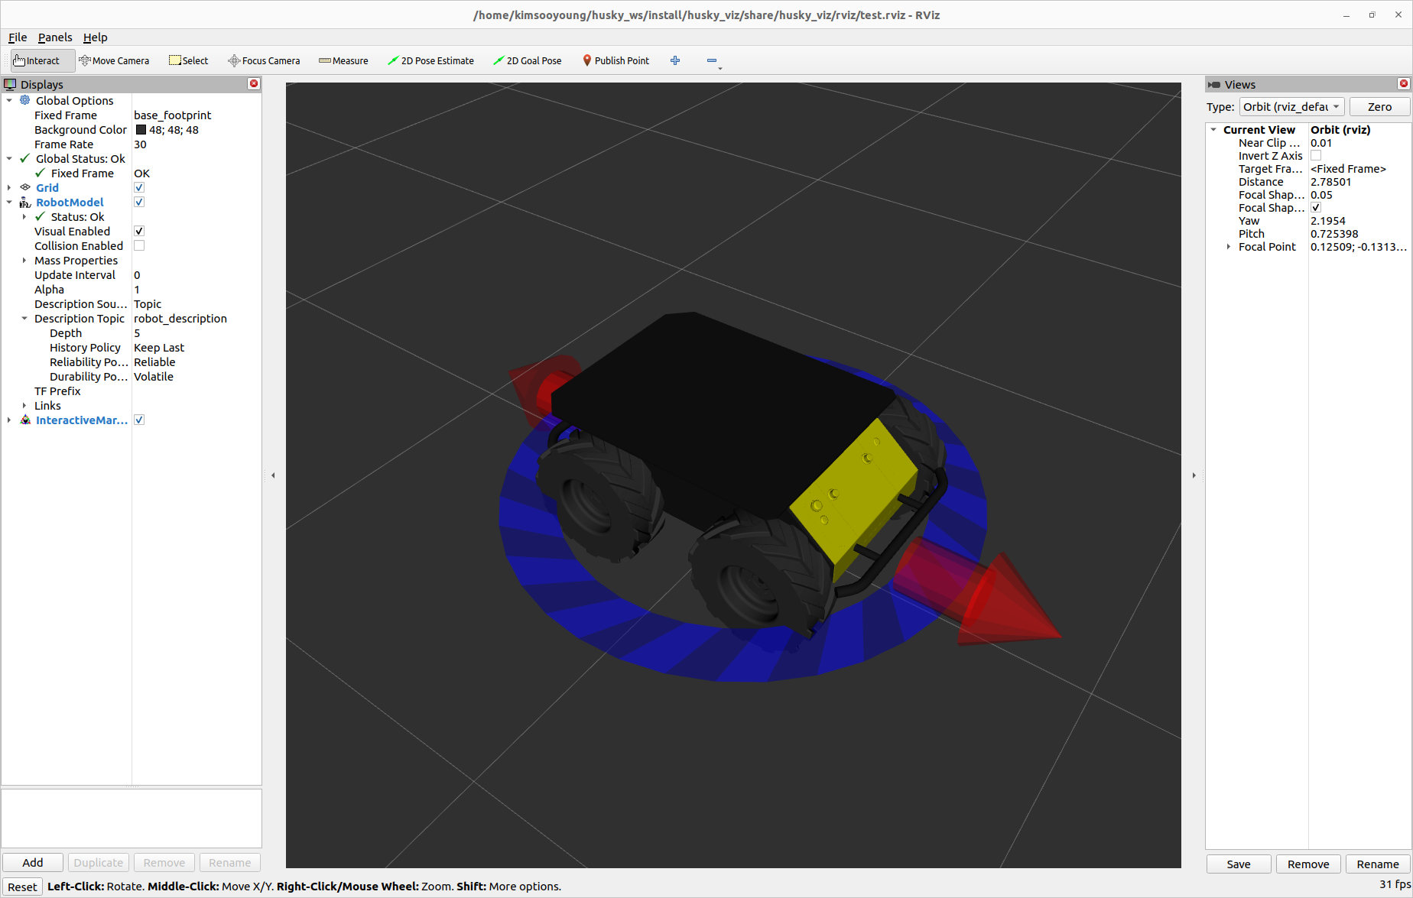Click the Focus Camera tool

click(x=264, y=60)
